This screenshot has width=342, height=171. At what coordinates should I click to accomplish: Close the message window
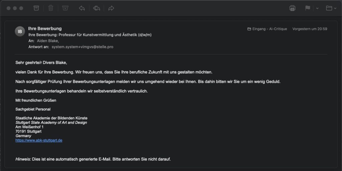coord(8,8)
